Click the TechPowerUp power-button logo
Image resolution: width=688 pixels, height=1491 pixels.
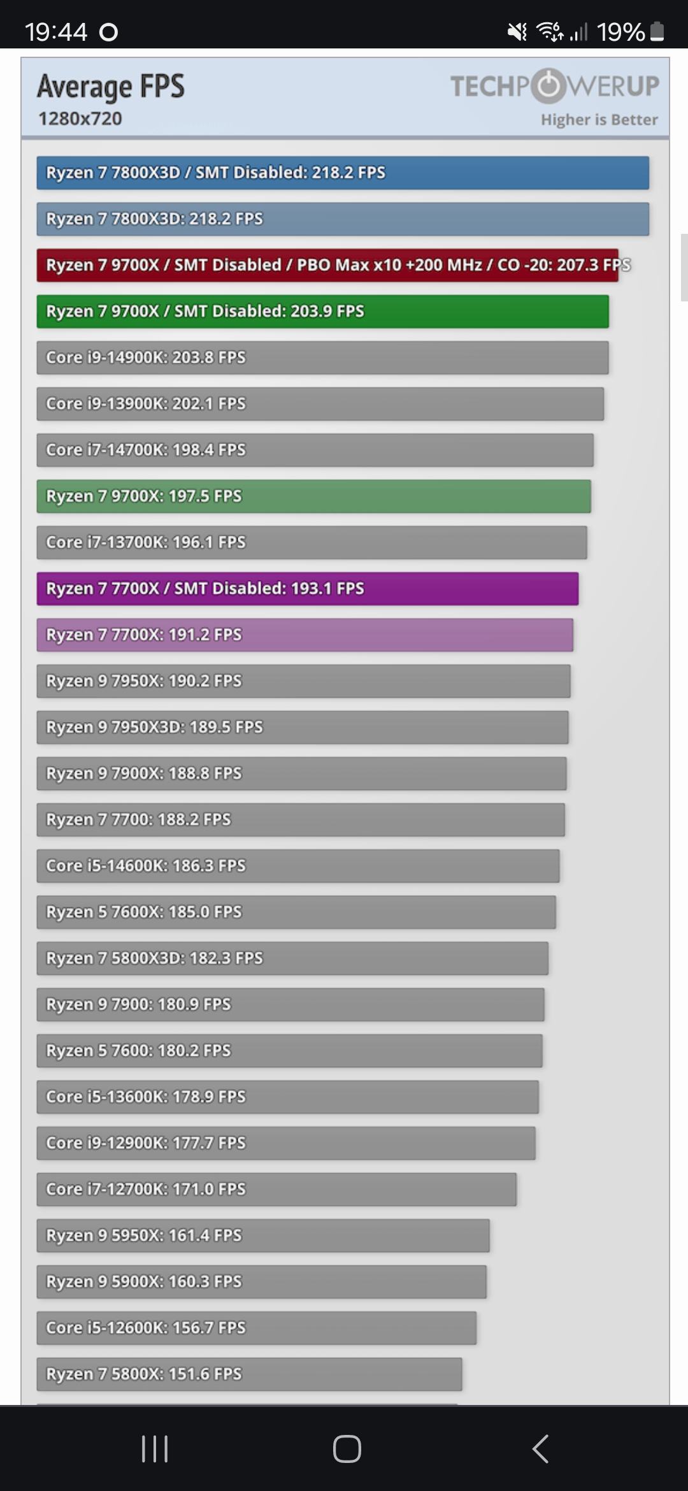[x=548, y=86]
